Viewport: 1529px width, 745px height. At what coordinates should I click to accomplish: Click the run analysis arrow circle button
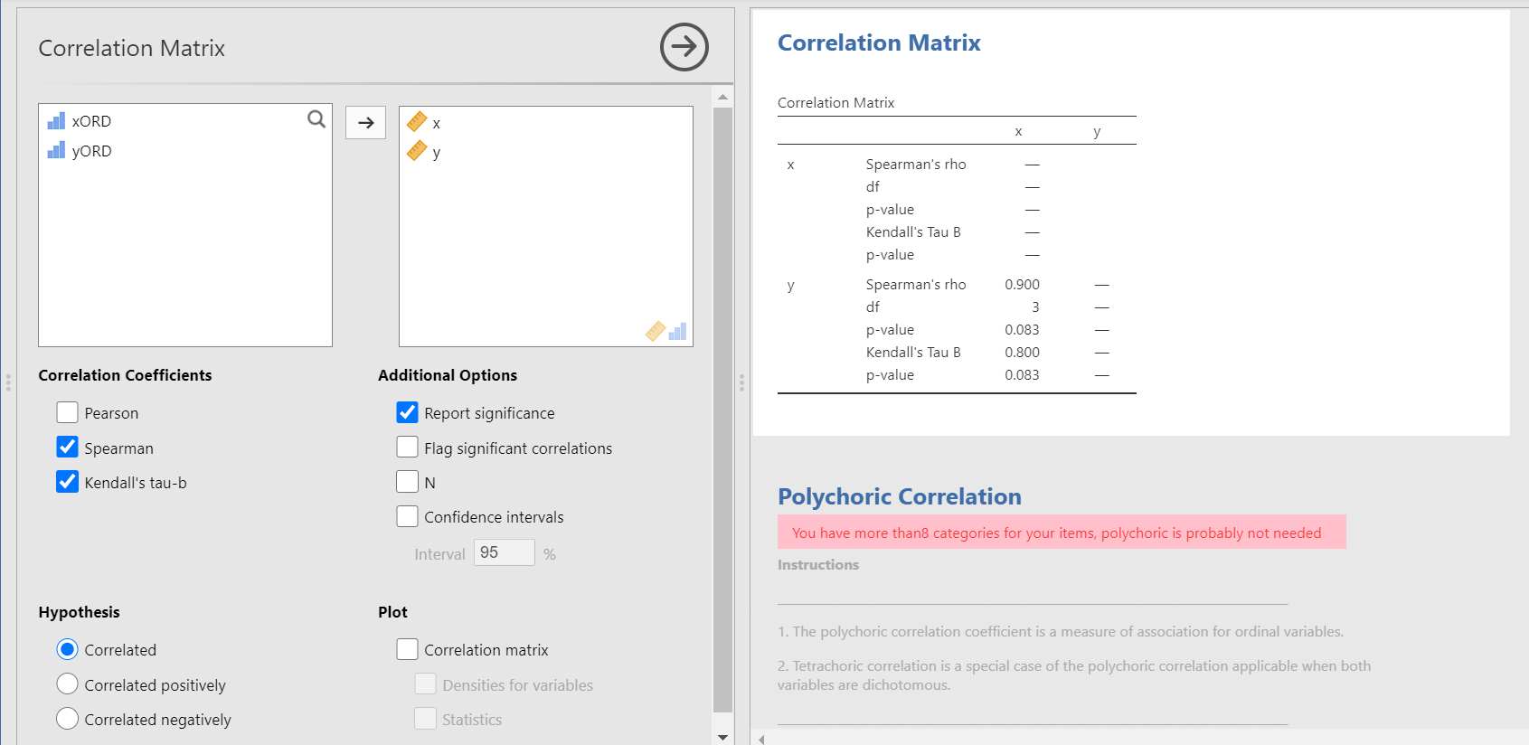click(x=684, y=47)
